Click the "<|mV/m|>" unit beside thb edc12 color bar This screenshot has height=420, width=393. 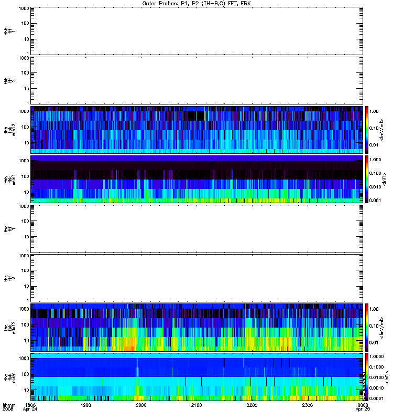point(382,130)
